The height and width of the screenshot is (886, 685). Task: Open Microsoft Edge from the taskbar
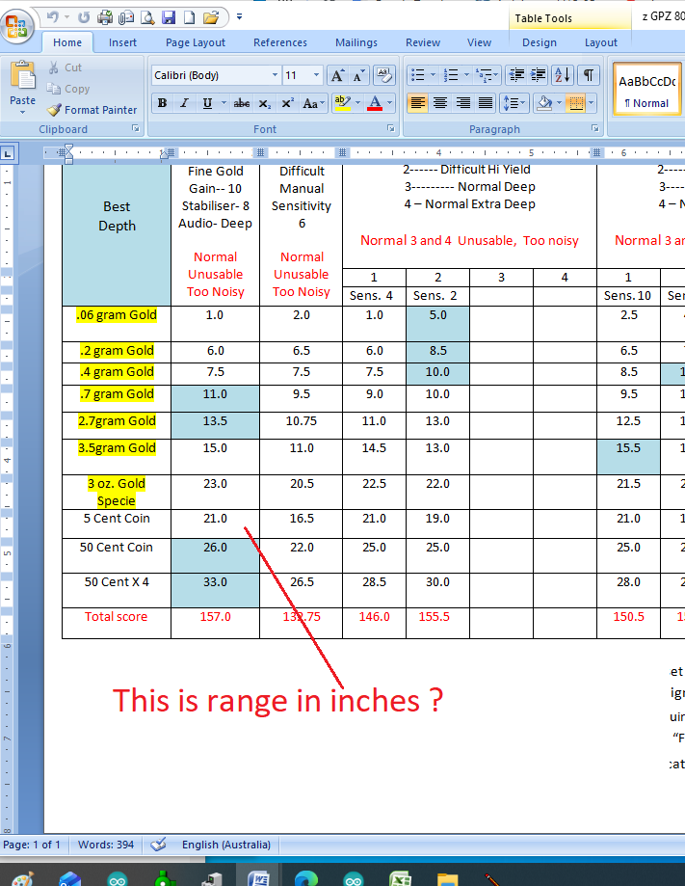click(x=306, y=878)
